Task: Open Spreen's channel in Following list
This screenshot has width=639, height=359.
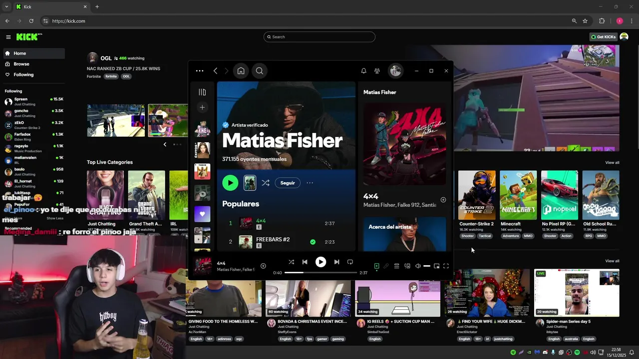Action: coord(33,101)
